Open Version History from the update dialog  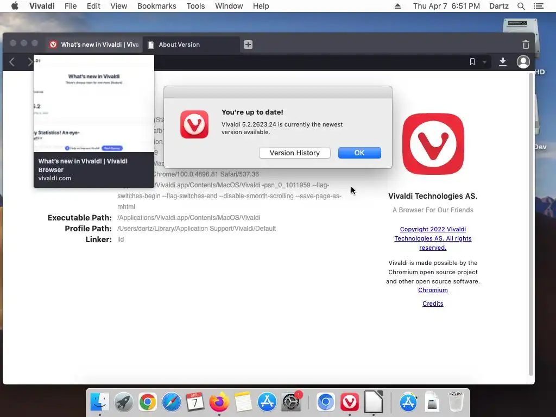pos(295,153)
